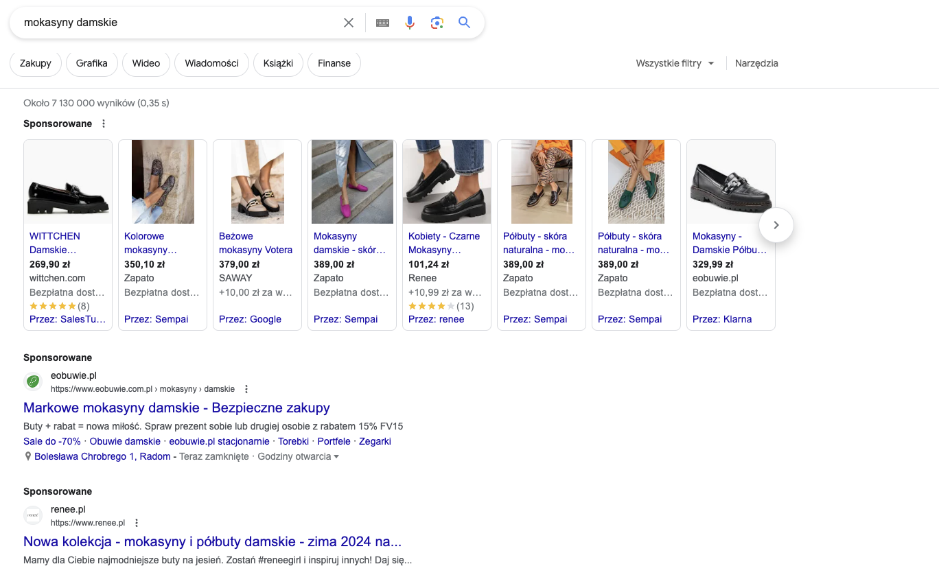This screenshot has height=586, width=939.
Task: Click Przez: Klarna link on eobuwie card
Action: 722,319
